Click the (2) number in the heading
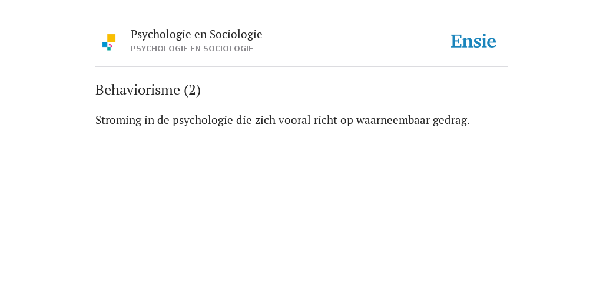 click(x=193, y=90)
